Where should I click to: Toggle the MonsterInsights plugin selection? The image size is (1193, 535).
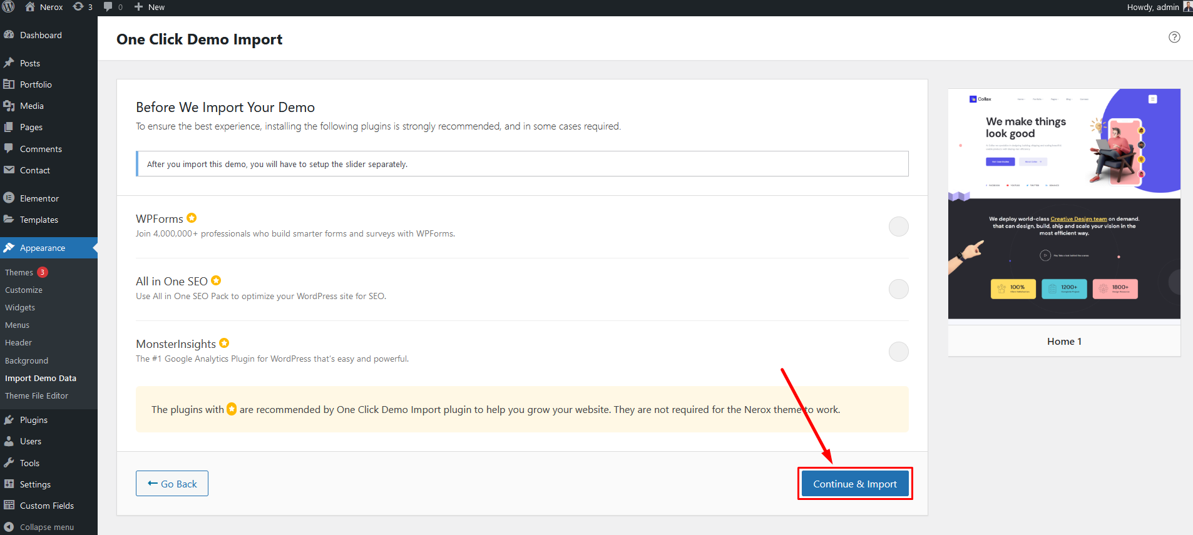[x=899, y=352]
